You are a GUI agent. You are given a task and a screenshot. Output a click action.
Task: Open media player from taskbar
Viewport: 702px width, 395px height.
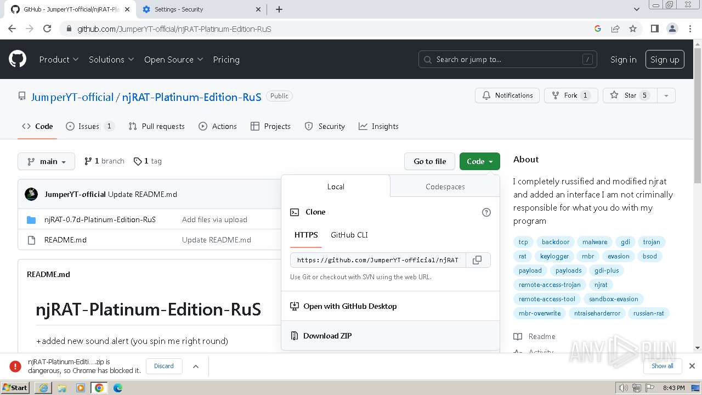[x=81, y=388]
